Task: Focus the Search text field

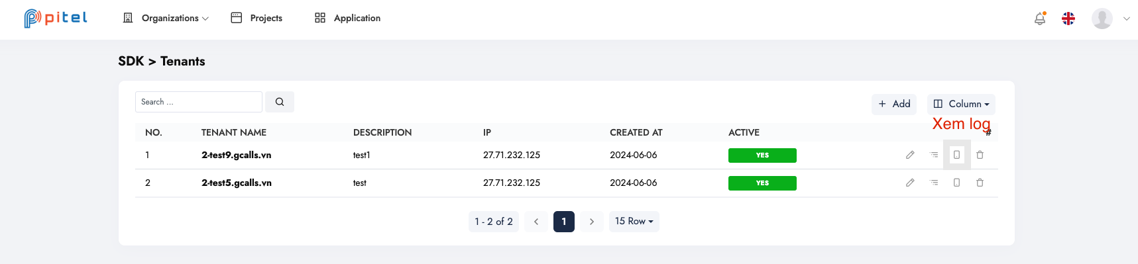Action: [199, 102]
